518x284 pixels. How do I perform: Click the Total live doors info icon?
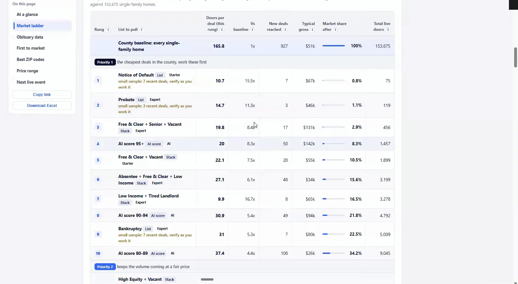388,30
